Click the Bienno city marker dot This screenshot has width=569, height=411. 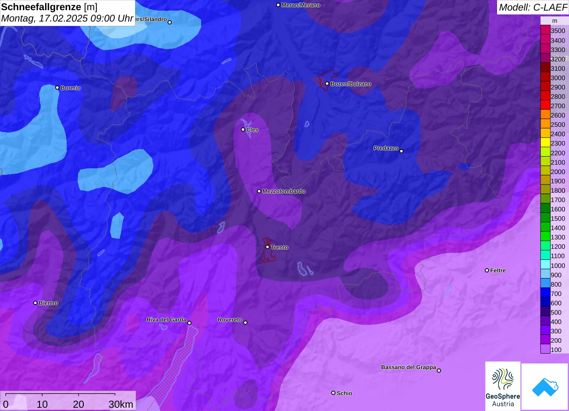tap(35, 303)
